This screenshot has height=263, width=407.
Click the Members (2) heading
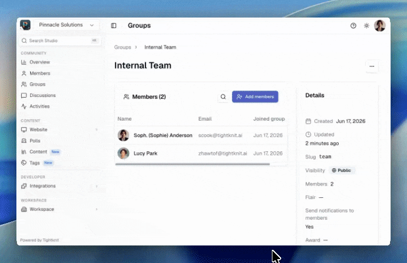[x=149, y=96]
